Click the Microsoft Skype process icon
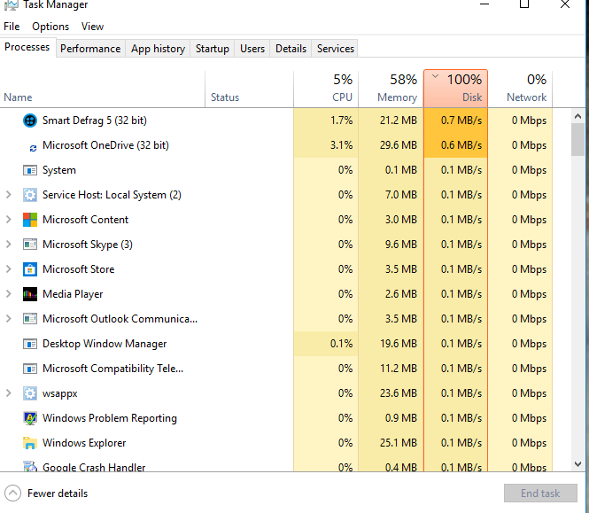The width and height of the screenshot is (589, 513). [30, 245]
